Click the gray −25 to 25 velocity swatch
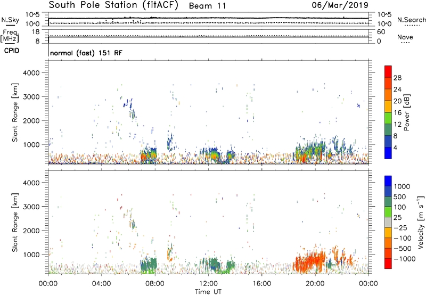The height and width of the screenshot is (295, 426). point(388,223)
